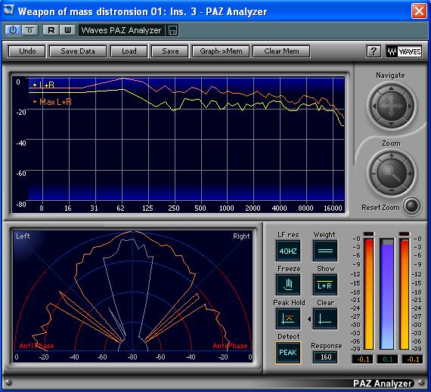Viewport: 431px width, 392px height.
Task: Click the Max L+R legend label
Action: click(52, 102)
